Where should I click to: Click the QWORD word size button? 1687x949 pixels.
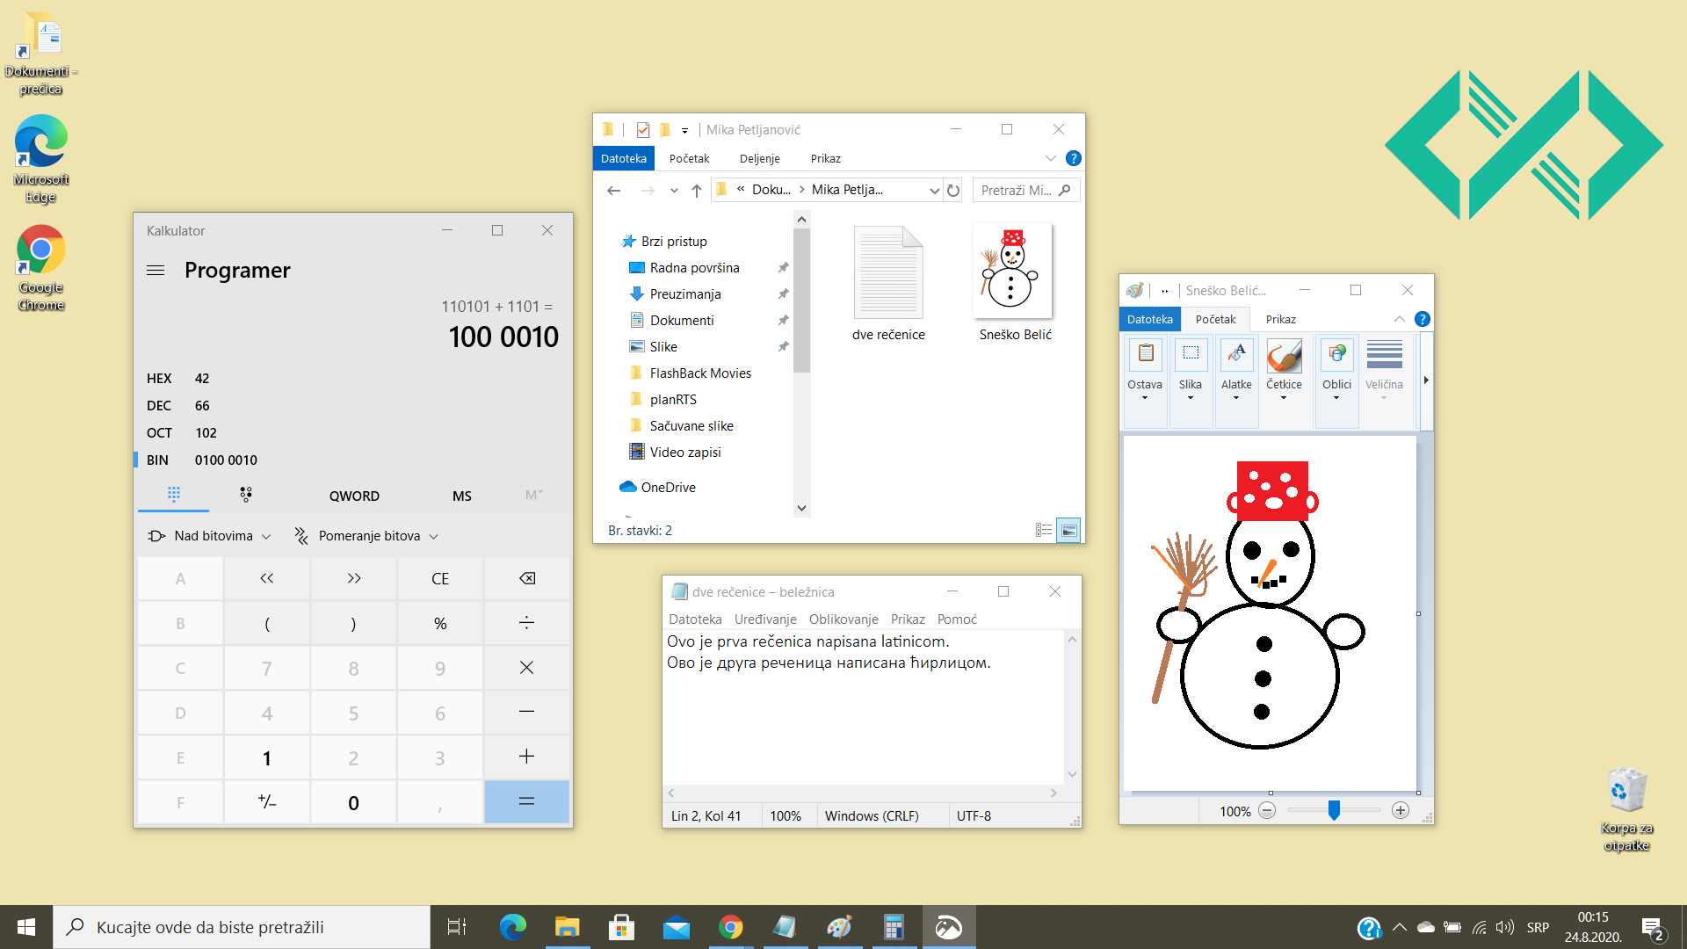click(354, 496)
